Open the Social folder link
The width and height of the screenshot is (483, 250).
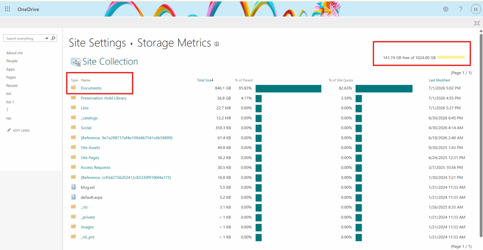tap(86, 128)
